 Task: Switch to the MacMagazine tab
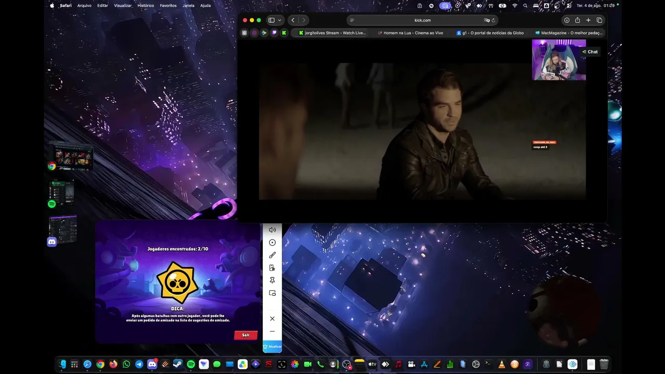568,33
